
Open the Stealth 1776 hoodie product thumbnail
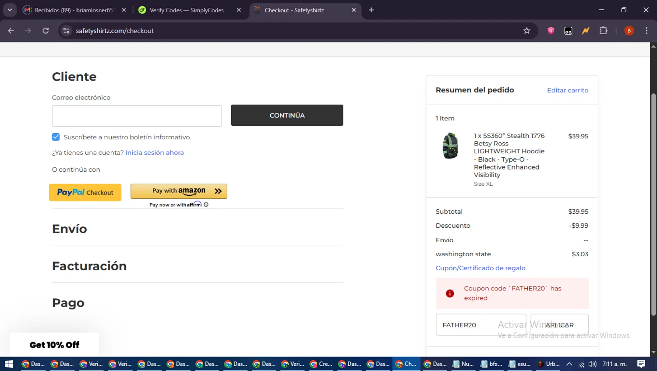[450, 146]
